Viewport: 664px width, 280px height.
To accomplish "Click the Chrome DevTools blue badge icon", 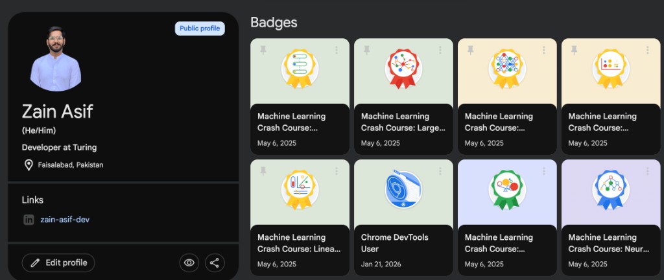I will [403, 189].
